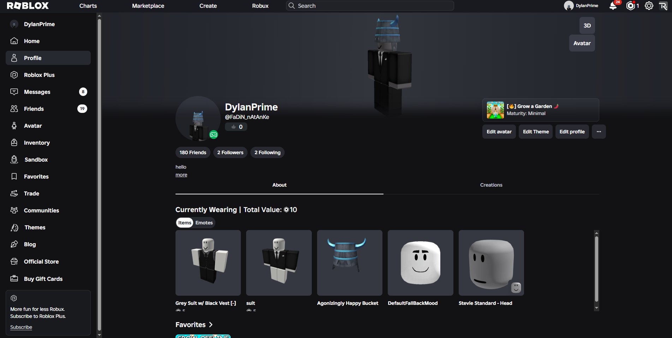The image size is (672, 338).
Task: Expand bio with the more link
Action: click(182, 175)
